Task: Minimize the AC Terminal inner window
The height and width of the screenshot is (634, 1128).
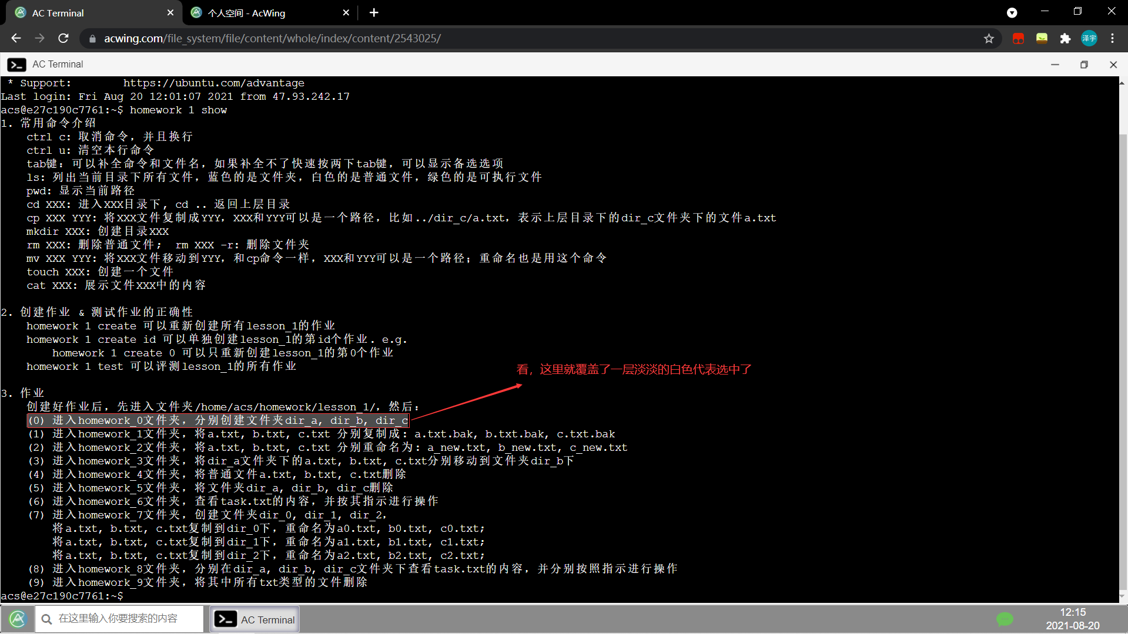Action: (1055, 65)
